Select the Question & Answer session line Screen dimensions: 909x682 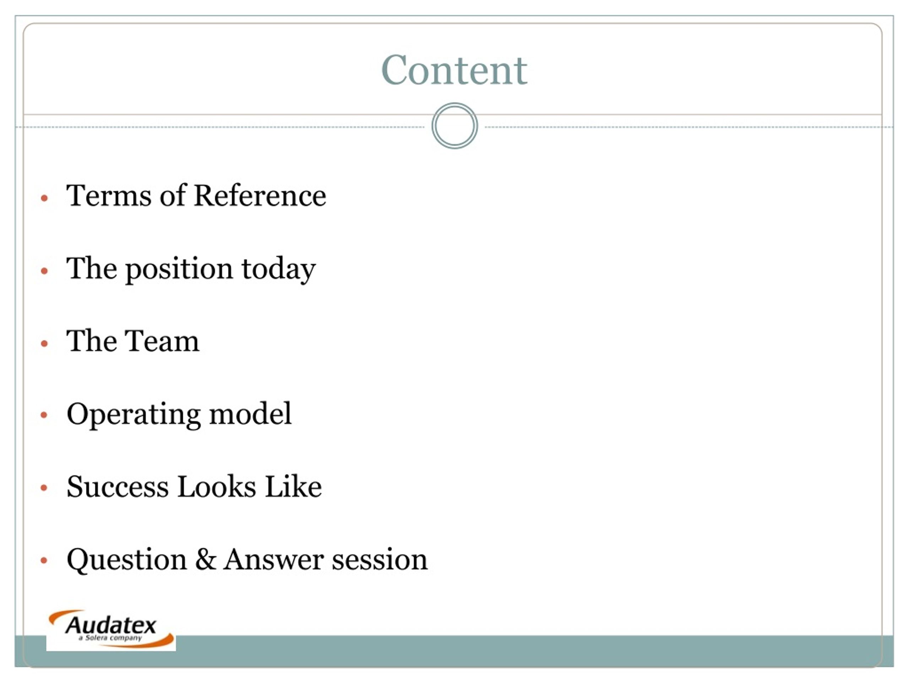point(247,559)
